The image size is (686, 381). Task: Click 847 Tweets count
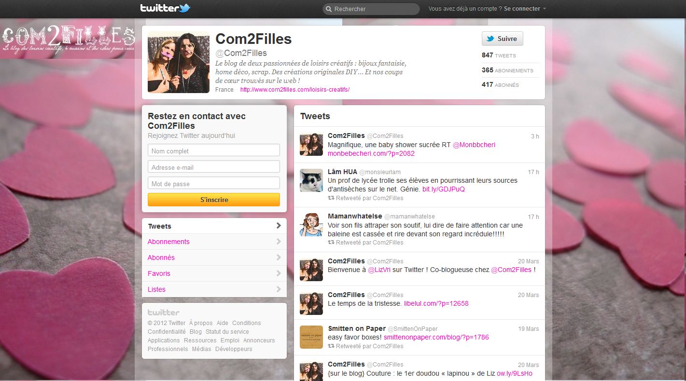click(499, 55)
